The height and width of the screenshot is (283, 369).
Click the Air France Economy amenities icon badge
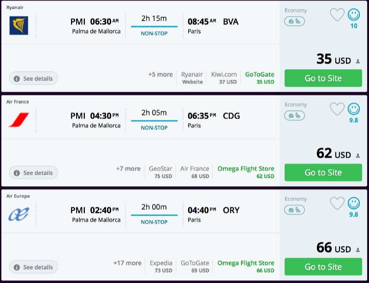click(x=294, y=116)
